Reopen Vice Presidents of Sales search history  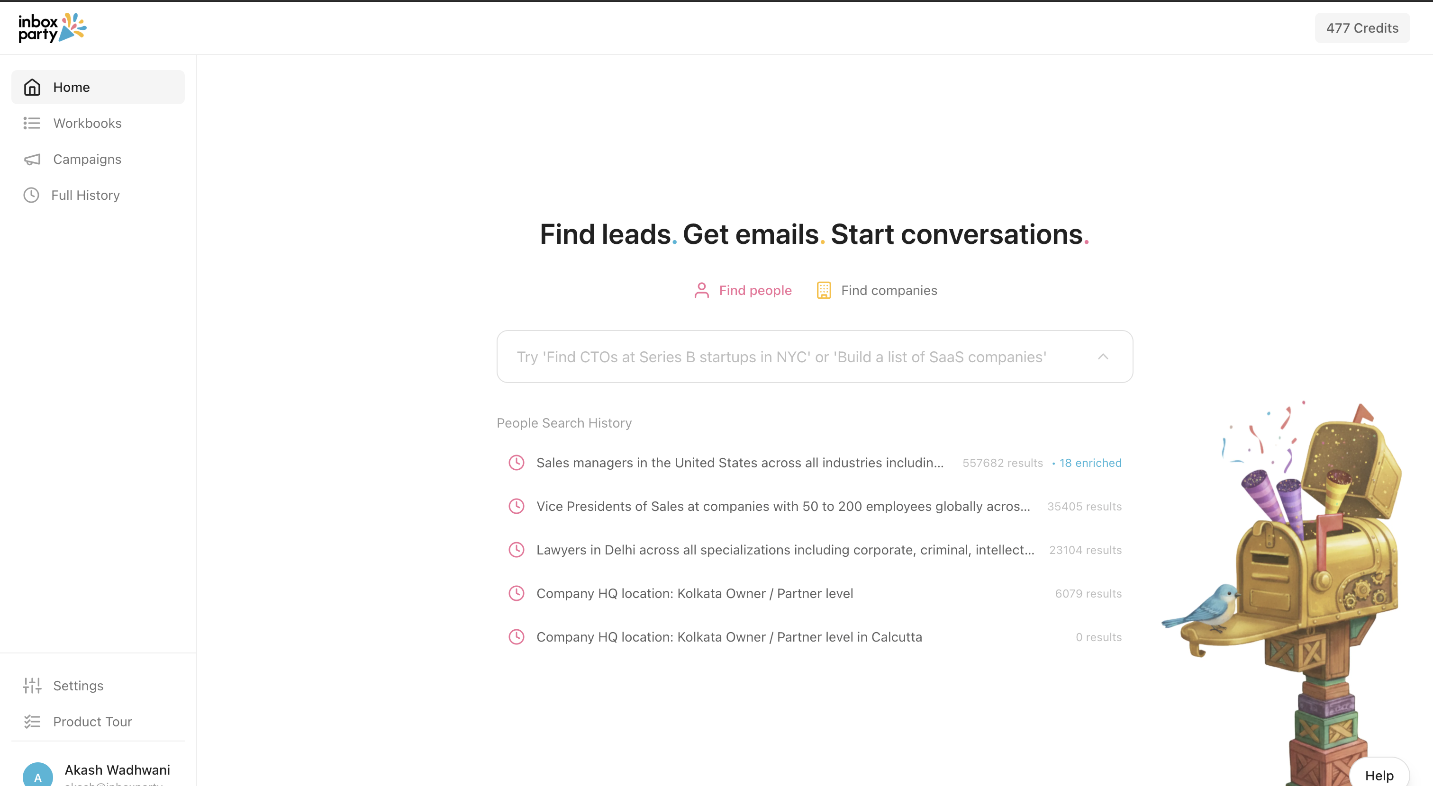coord(783,506)
